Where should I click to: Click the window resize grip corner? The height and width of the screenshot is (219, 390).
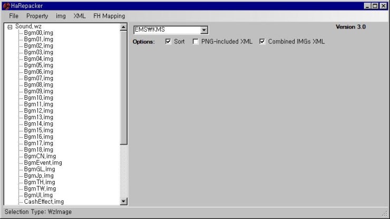click(x=385, y=213)
